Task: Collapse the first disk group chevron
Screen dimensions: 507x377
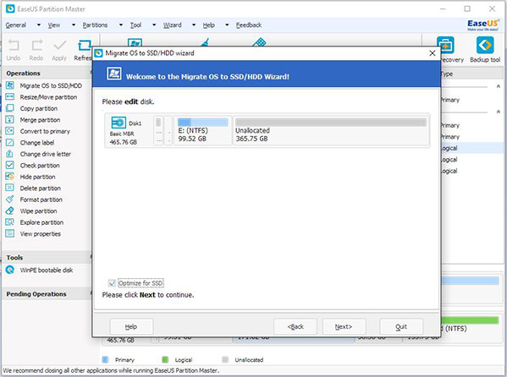Action: pos(499,86)
